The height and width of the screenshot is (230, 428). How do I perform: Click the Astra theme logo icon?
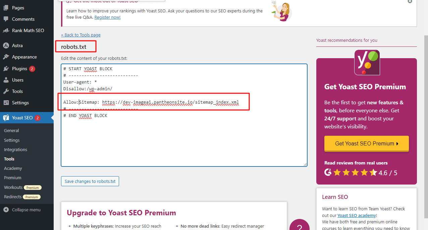[6, 45]
